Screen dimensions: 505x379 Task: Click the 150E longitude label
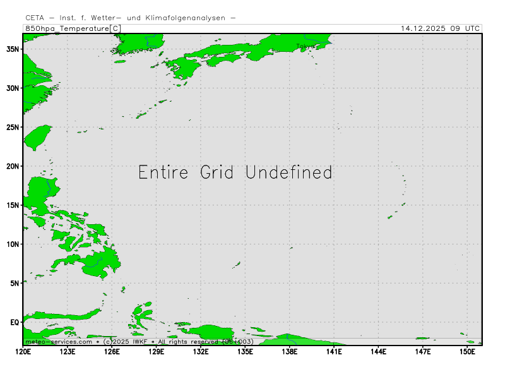point(467,351)
